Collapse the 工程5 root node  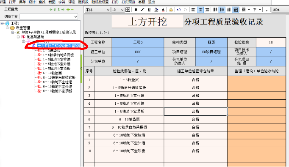pyautogui.click(x=2, y=23)
